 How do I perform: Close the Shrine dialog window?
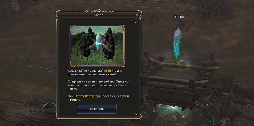click(137, 15)
